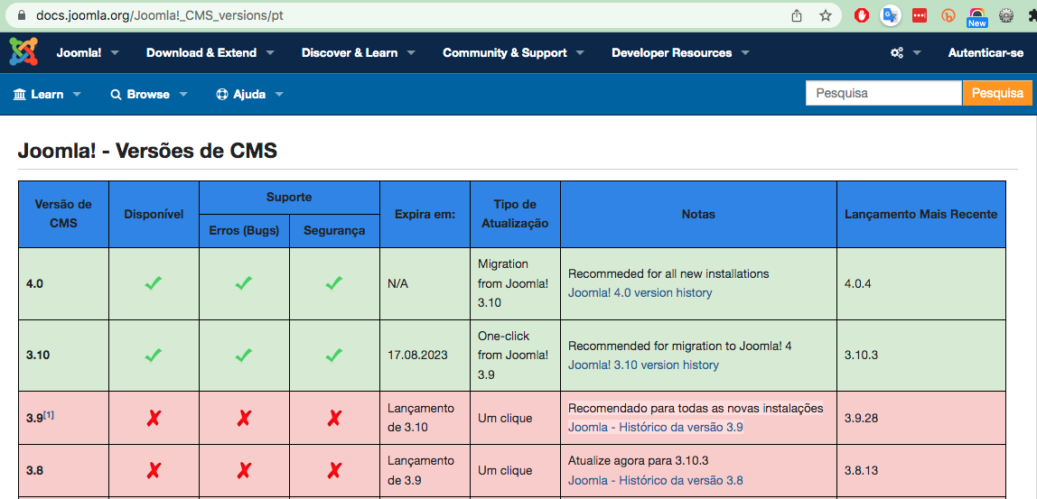Image resolution: width=1037 pixels, height=499 pixels.
Task: Expand the Ajuda dropdown arrow
Action: point(279,95)
